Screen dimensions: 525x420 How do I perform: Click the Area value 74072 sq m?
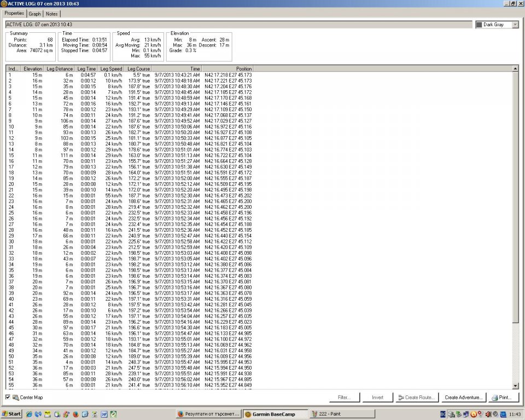(41, 50)
